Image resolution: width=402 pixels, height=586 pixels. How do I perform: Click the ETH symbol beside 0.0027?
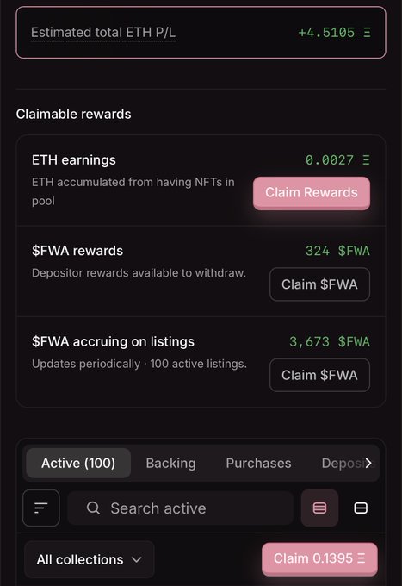(366, 160)
